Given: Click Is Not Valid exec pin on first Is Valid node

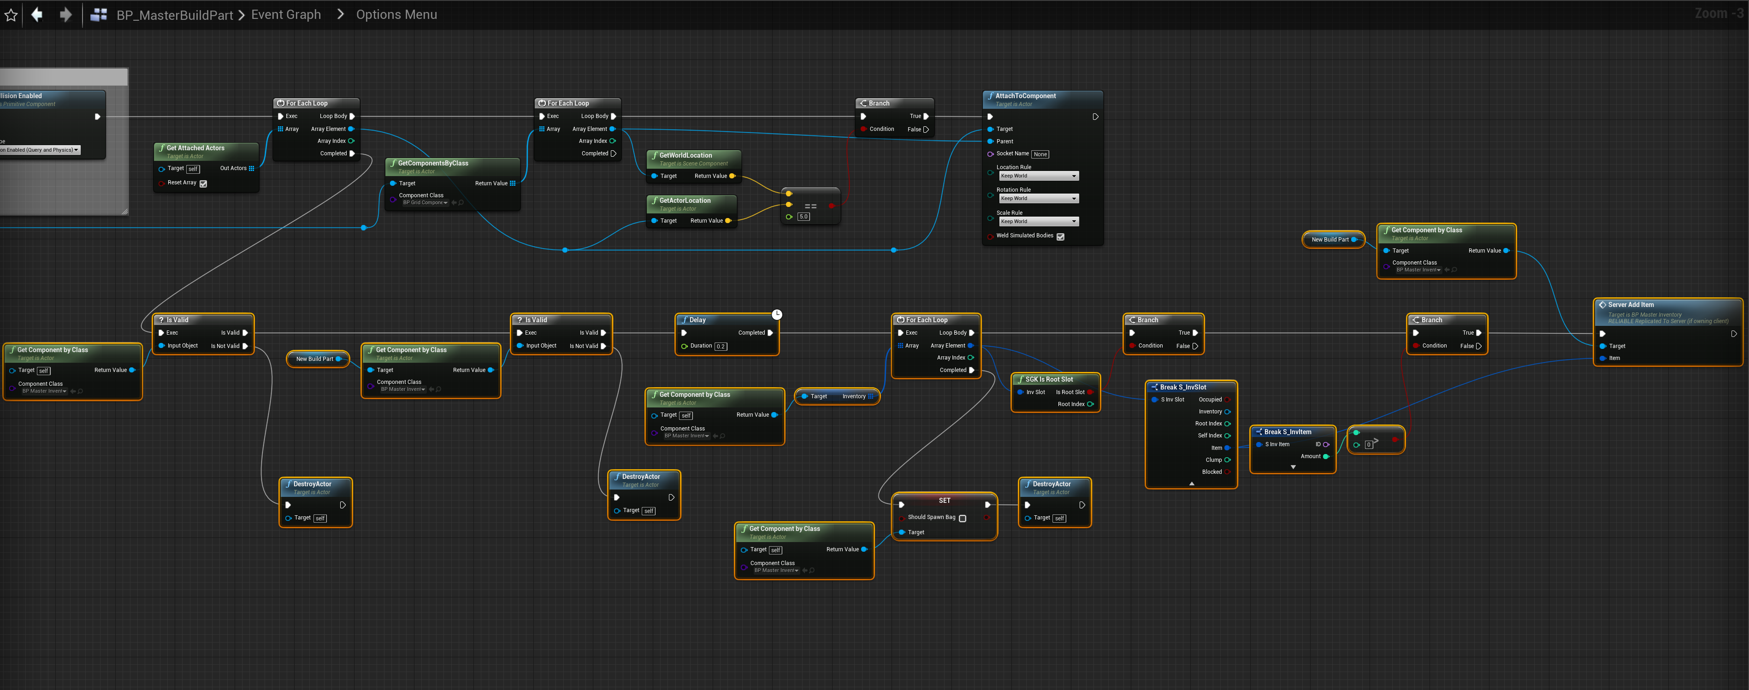Looking at the screenshot, I should pos(245,346).
